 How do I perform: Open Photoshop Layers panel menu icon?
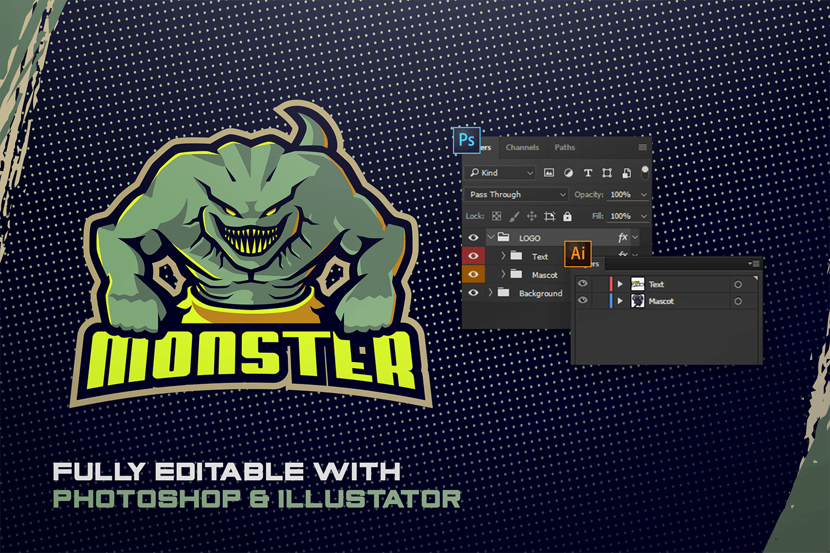pyautogui.click(x=642, y=148)
